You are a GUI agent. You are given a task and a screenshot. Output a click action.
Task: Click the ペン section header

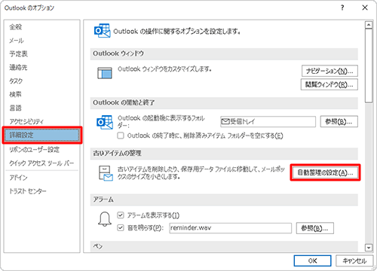(224, 246)
